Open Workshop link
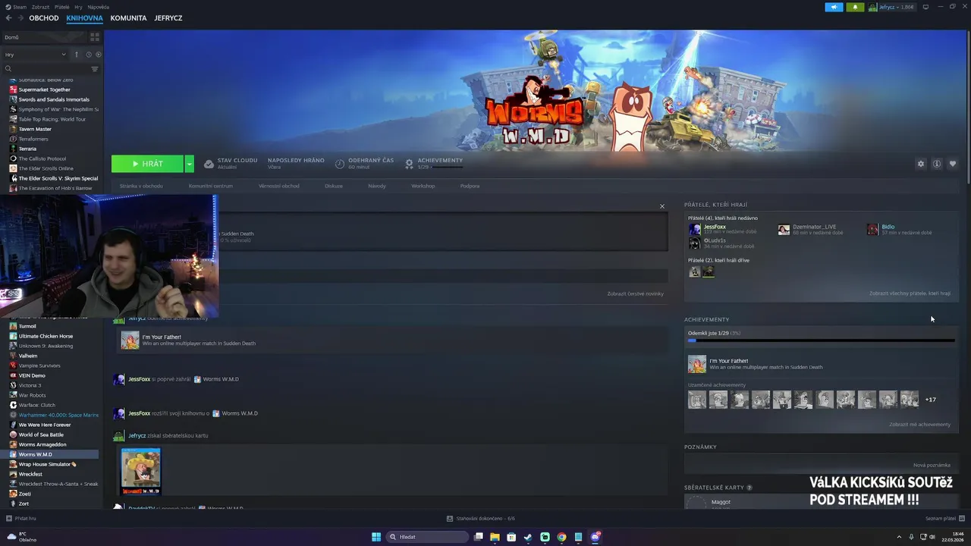This screenshot has height=546, width=971. click(423, 186)
